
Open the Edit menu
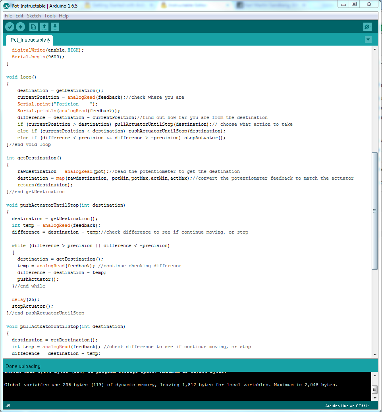19,16
